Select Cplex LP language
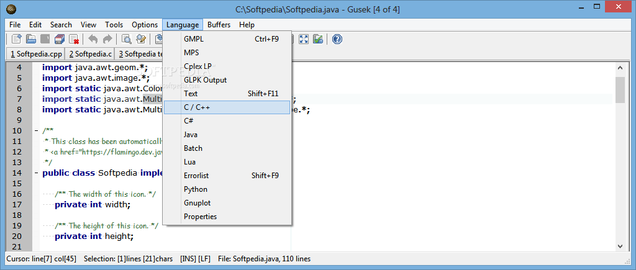Viewport: 636px width, 270px height. tap(227, 66)
